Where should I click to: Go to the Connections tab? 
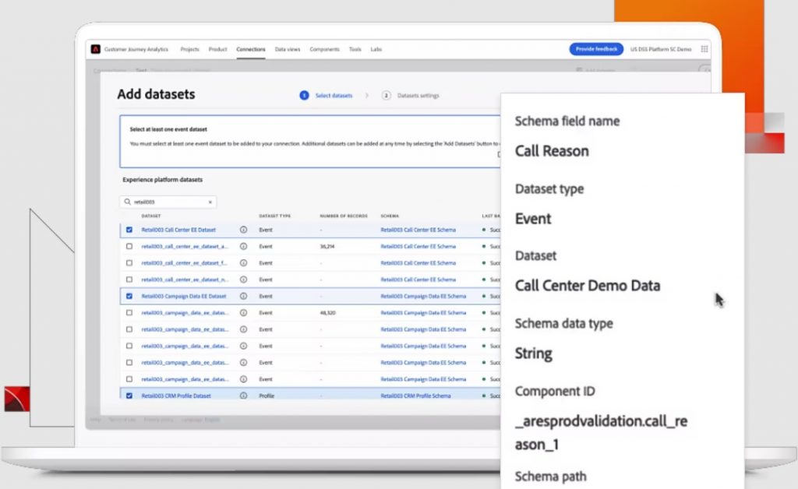(251, 49)
